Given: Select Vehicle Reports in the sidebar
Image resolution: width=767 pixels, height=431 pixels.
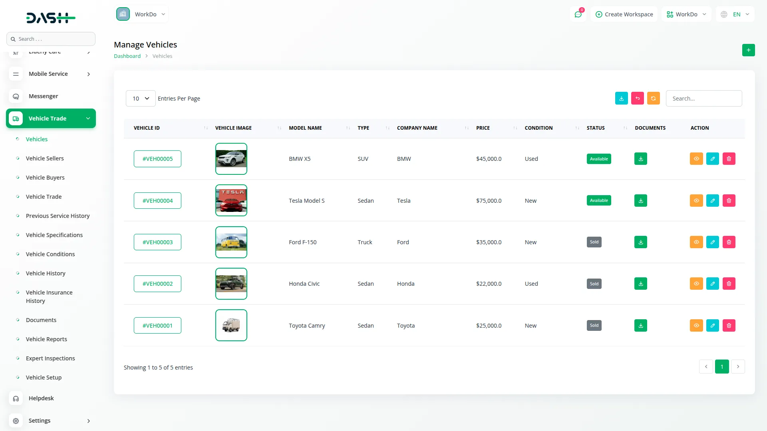Looking at the screenshot, I should click(x=46, y=339).
